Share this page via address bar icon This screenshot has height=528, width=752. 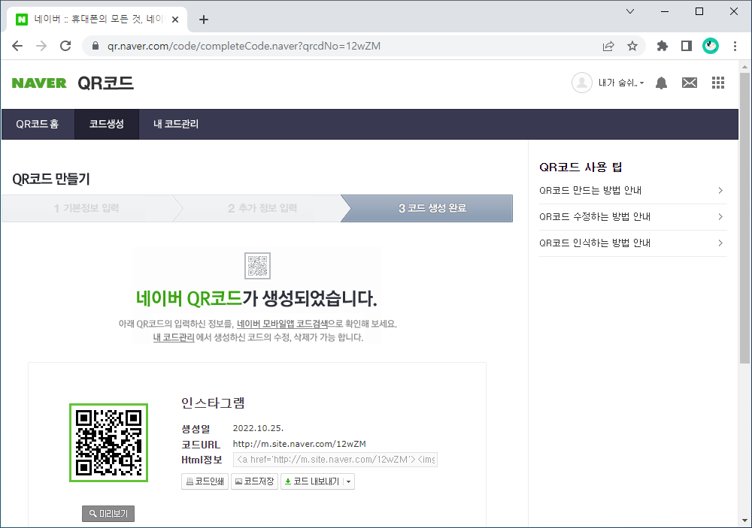pyautogui.click(x=608, y=46)
